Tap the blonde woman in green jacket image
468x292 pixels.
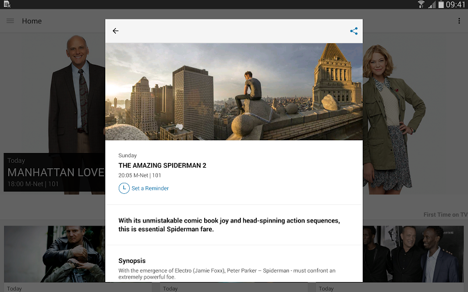pyautogui.click(x=398, y=117)
